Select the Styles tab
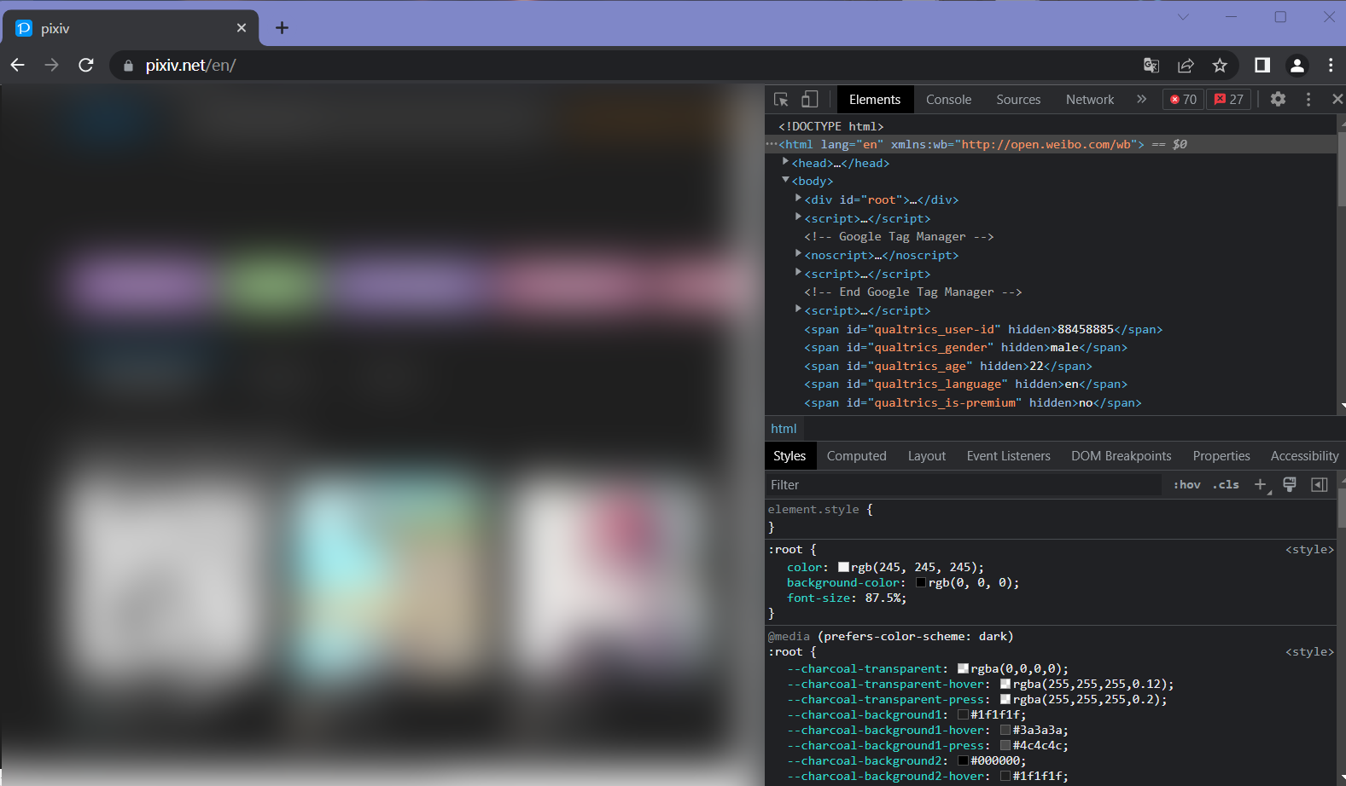This screenshot has width=1346, height=786. 789,456
